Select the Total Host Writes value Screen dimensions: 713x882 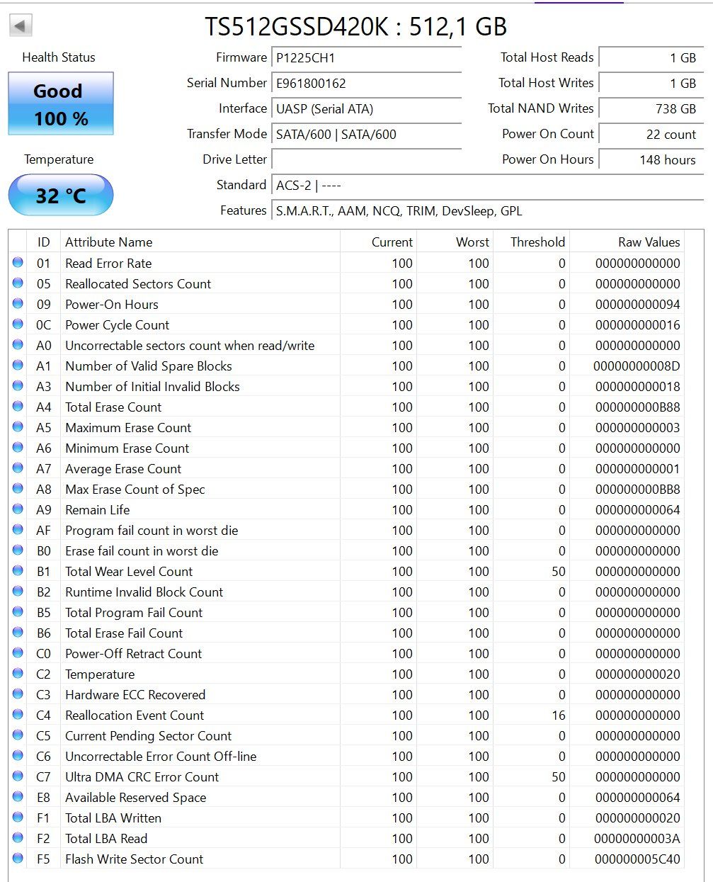pos(651,83)
